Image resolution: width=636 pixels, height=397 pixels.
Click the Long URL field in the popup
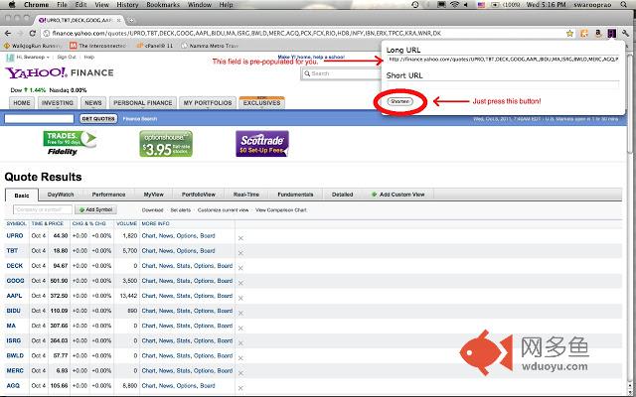(x=503, y=60)
